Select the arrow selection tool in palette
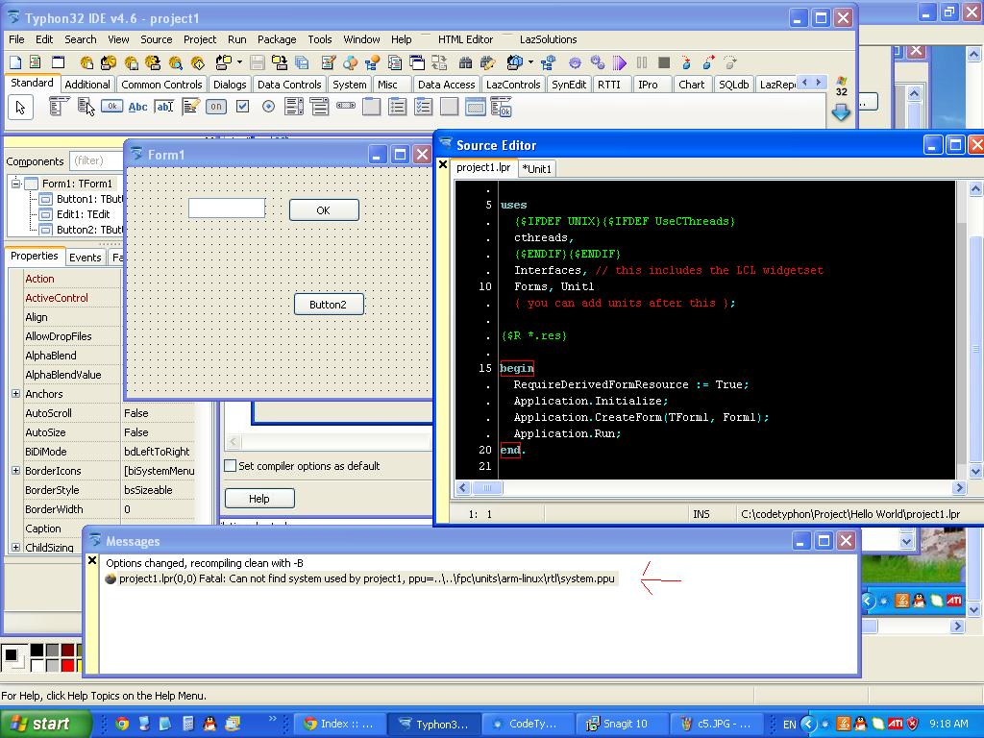The image size is (984, 738). (20, 108)
